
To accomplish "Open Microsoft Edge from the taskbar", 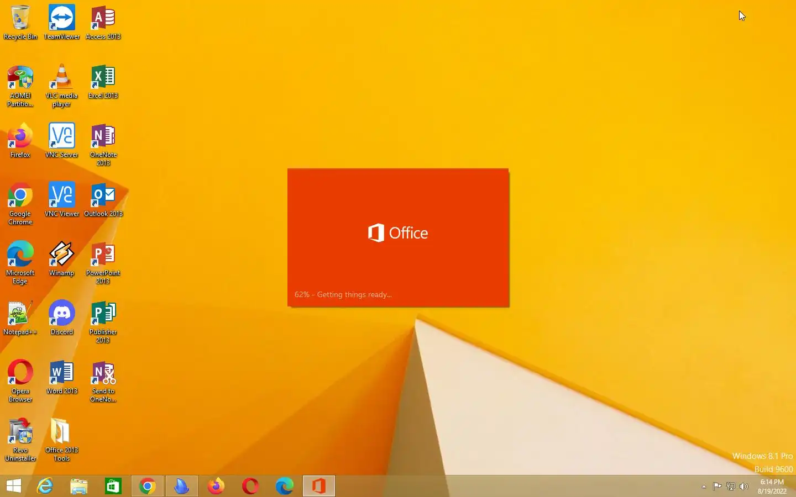I will 285,486.
